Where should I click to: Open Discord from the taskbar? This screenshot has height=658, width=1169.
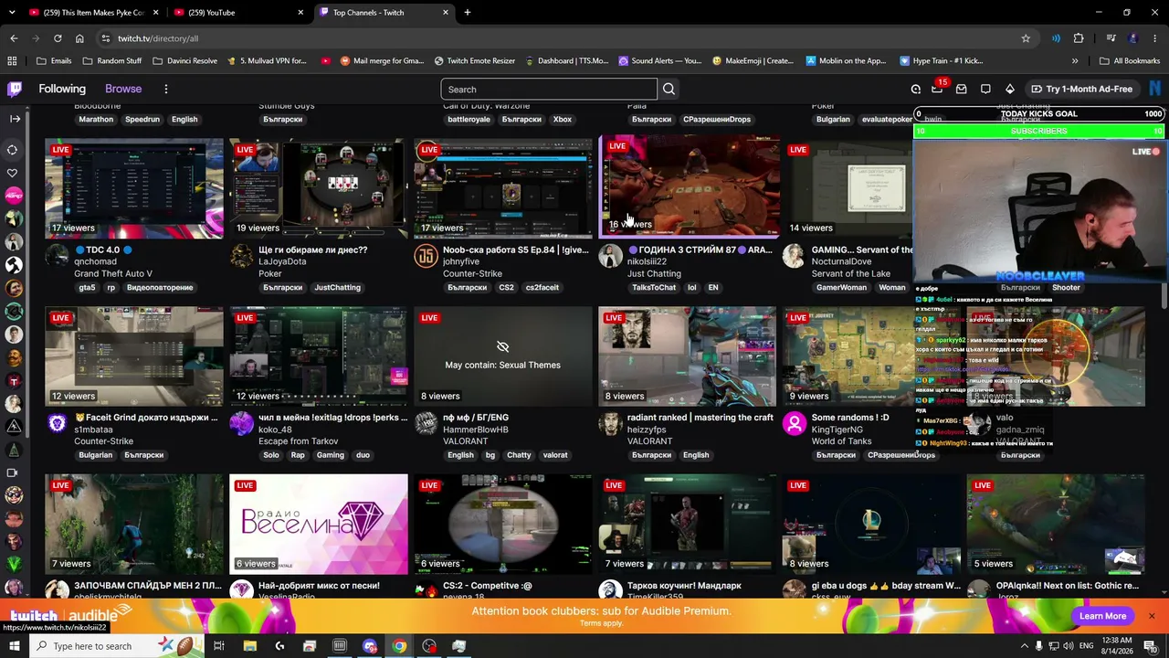[x=370, y=646]
